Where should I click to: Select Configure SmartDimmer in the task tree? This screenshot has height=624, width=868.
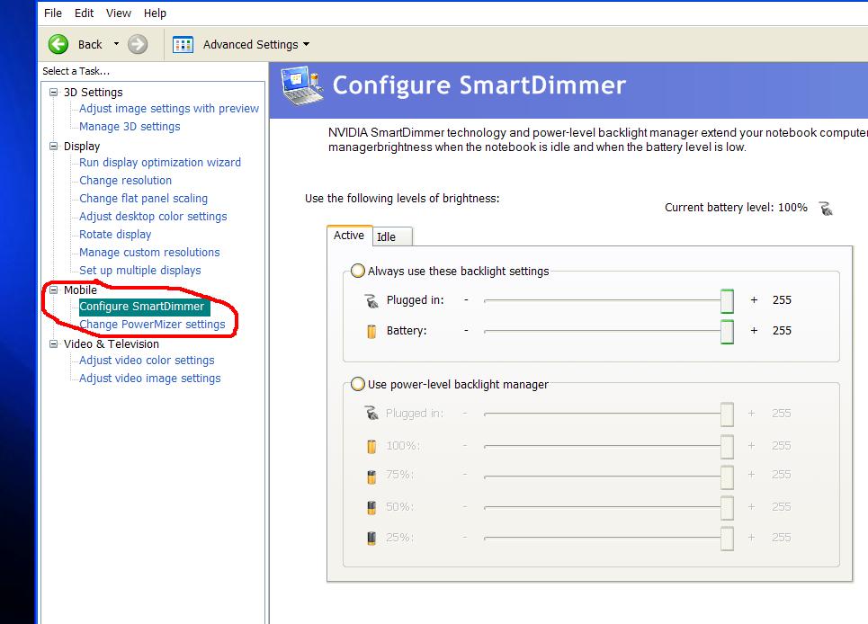144,307
